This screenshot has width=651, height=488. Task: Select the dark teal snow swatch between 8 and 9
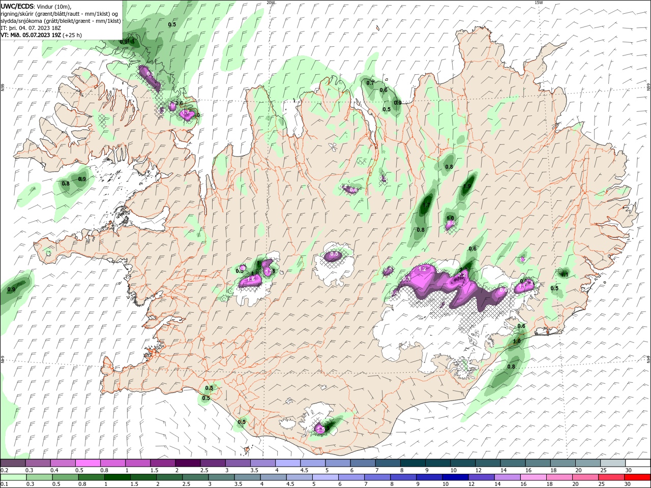[x=413, y=463]
